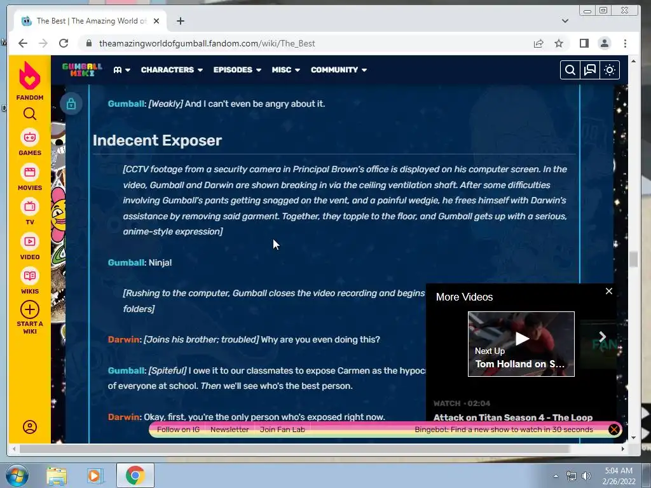Click the Gumball Wiki logo
Image resolution: width=651 pixels, height=488 pixels.
click(x=82, y=70)
